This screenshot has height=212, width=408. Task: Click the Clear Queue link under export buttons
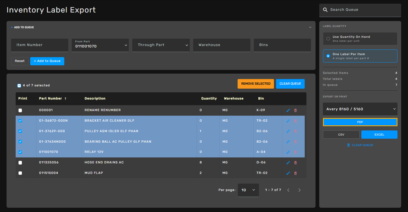360,145
